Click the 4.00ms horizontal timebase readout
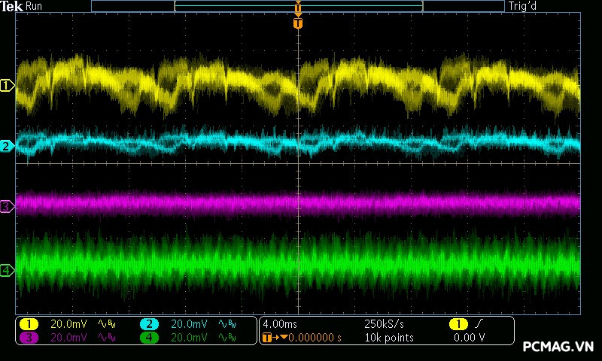Image resolution: width=602 pixels, height=361 pixels. [x=279, y=323]
